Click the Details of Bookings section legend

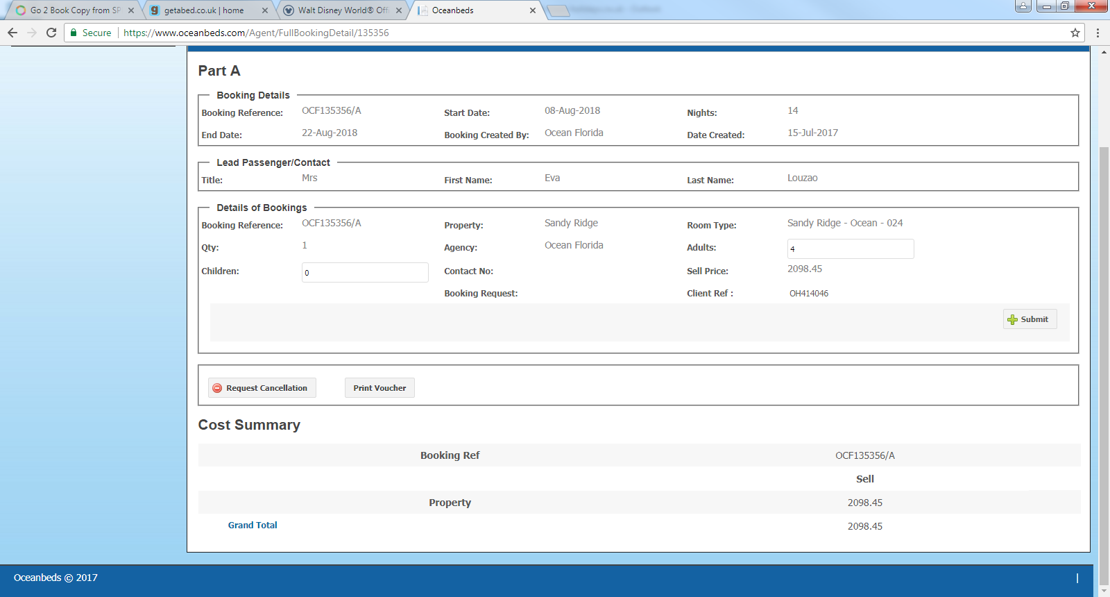point(262,208)
